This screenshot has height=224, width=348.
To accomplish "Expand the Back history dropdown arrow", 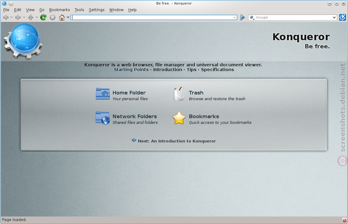I will (12, 17).
